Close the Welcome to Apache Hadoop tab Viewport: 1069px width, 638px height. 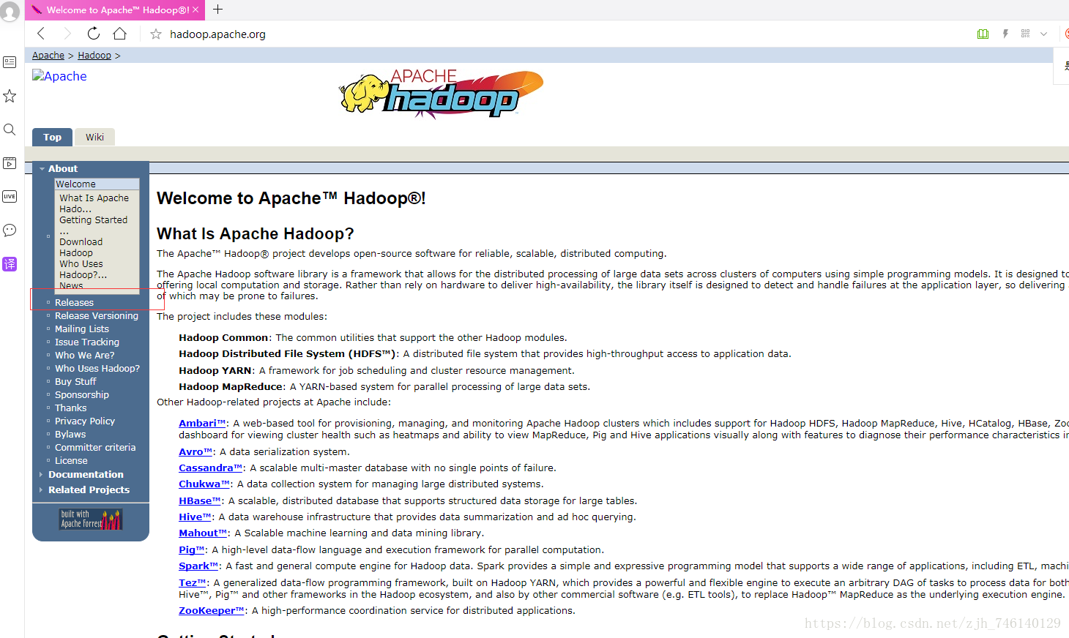[195, 10]
